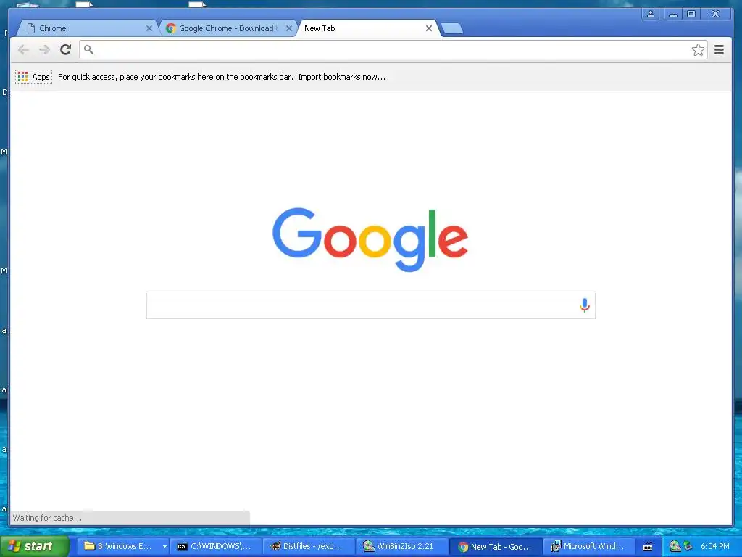Click the search magnifier in the address bar
The image size is (742, 557).
click(88, 50)
